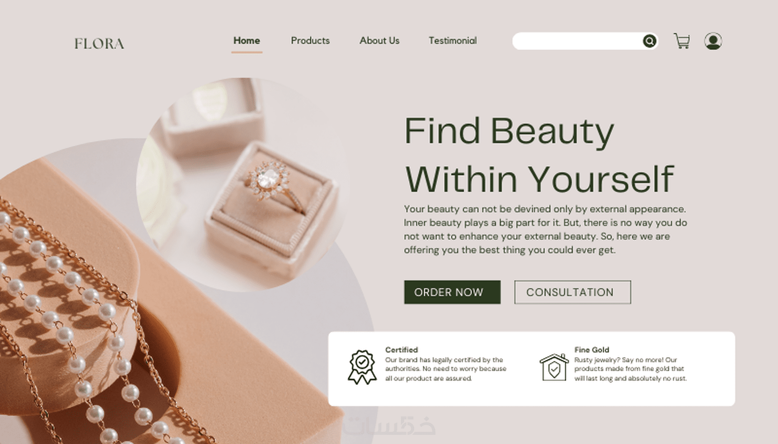Click the Fine Gold shield house icon
Viewport: 778px width, 444px height.
click(x=554, y=367)
